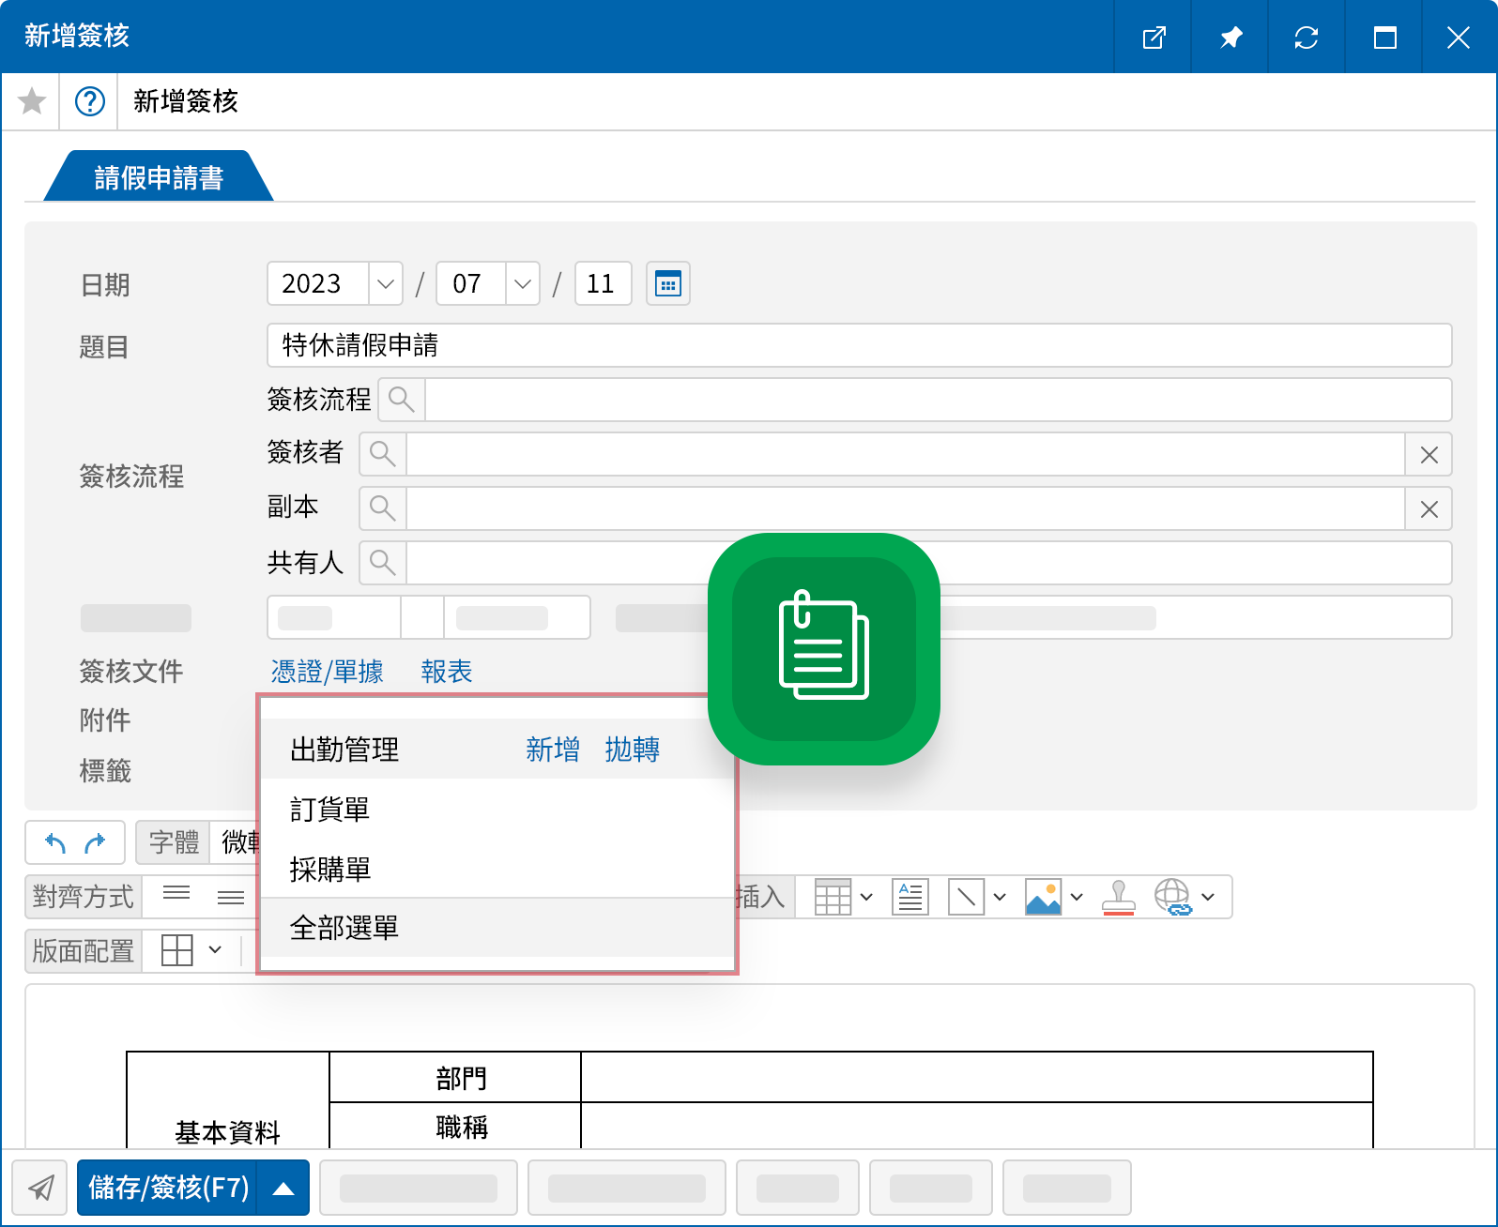Choose 全部選單 in the popup menu
This screenshot has height=1227, width=1498.
344,928
